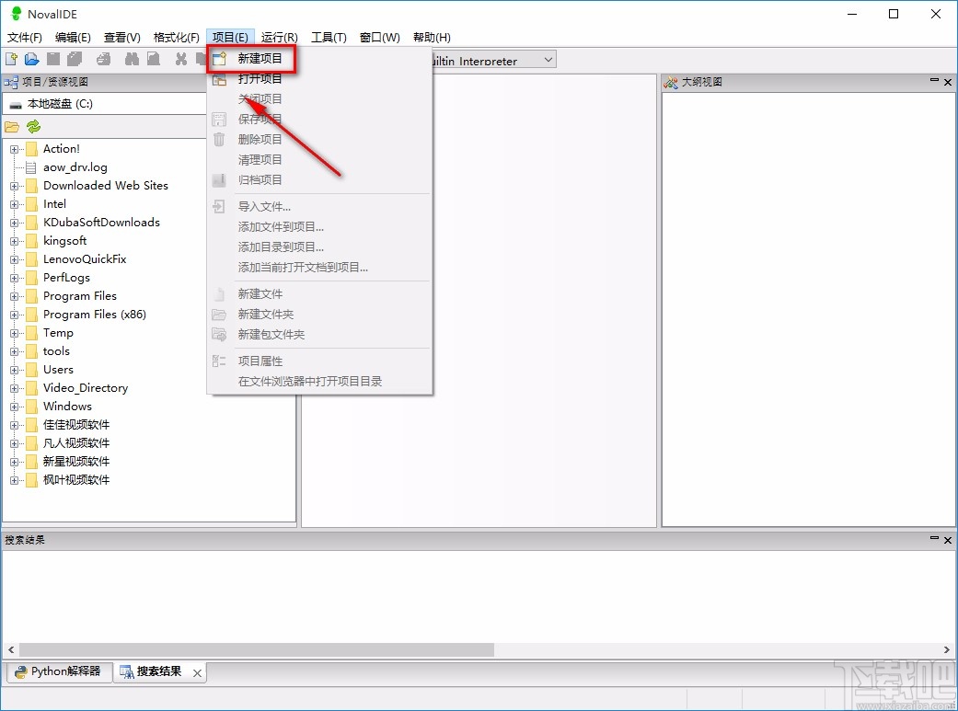Click the Print toolbar icon
The image size is (958, 711).
click(101, 58)
